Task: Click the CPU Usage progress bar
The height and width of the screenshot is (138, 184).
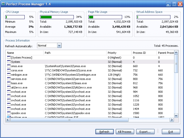Action: coord(15,17)
